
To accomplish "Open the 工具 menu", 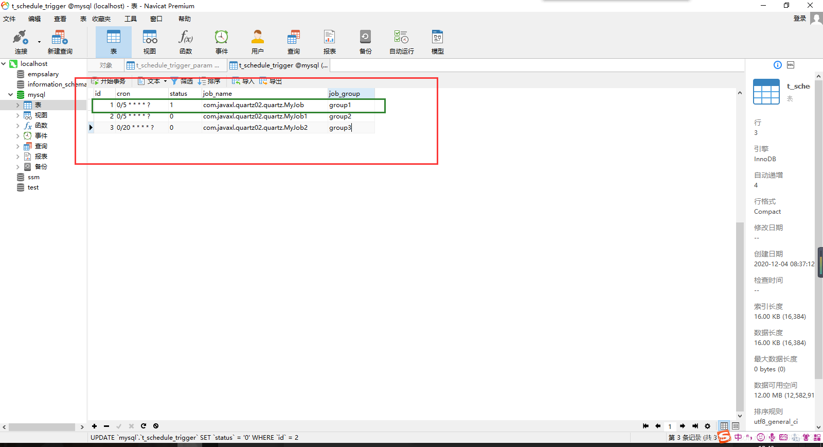I will point(131,19).
